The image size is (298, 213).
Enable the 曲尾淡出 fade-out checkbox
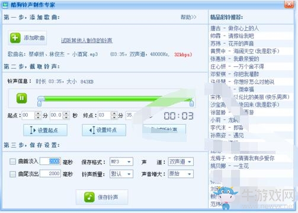coord(12,174)
